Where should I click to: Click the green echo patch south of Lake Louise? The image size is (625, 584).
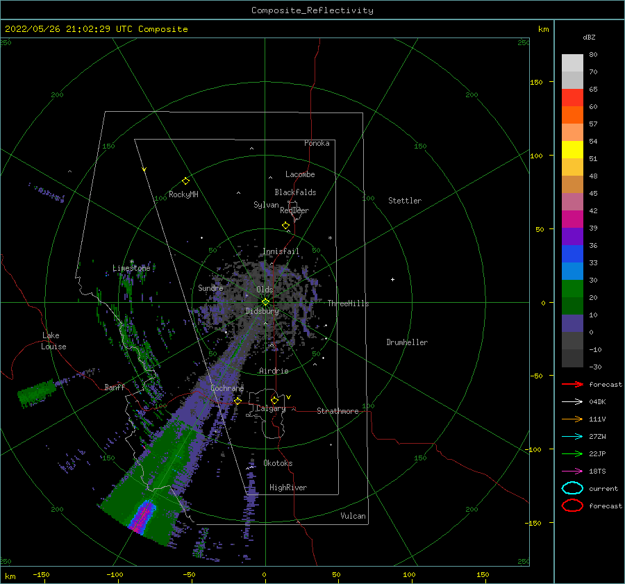pyautogui.click(x=37, y=392)
